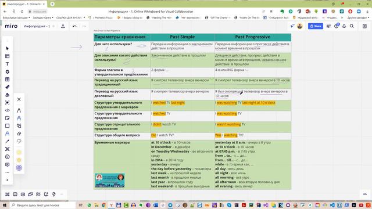The width and height of the screenshot is (372, 209).
Task: Click the Share button
Action: coord(316,26)
